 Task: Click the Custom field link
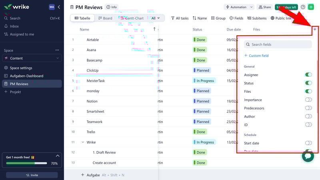point(256,56)
